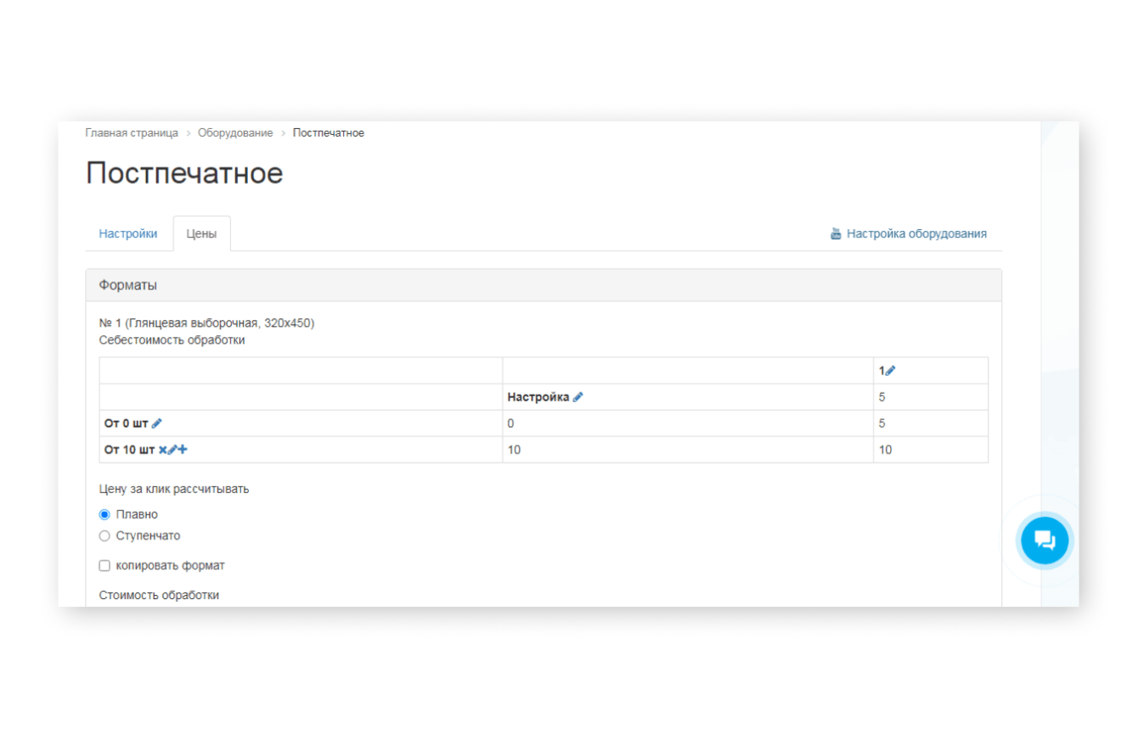The height and width of the screenshot is (729, 1138).
Task: Select the Плавно radio option
Action: [x=104, y=514]
